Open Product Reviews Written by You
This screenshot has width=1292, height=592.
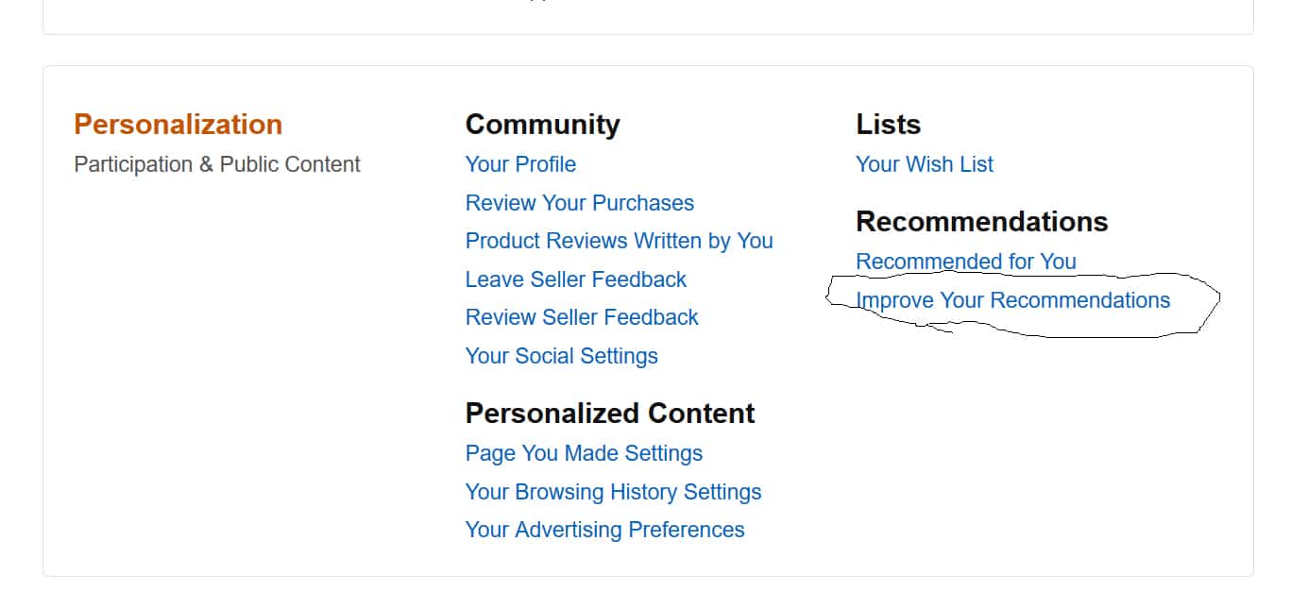(620, 241)
